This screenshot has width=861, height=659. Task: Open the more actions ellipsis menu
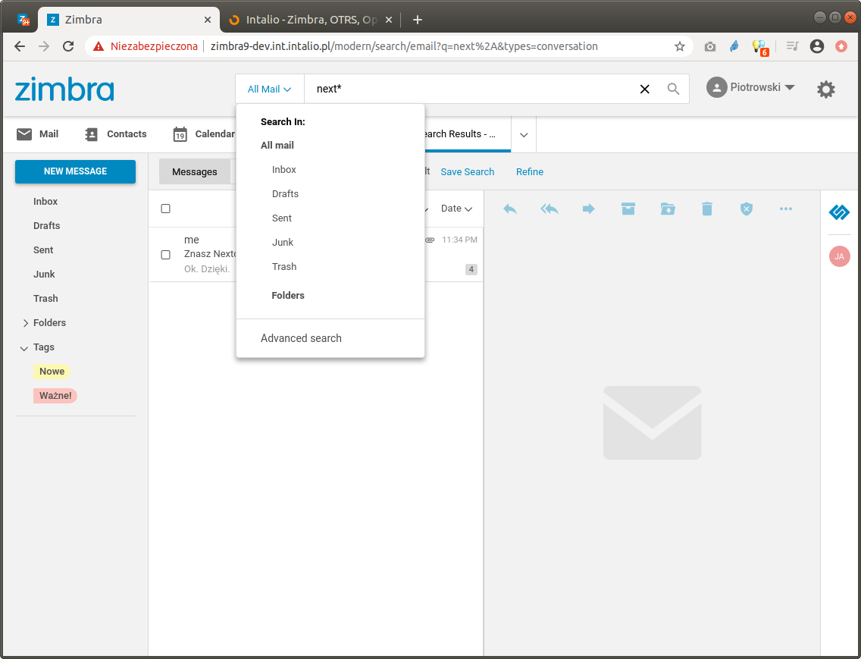786,209
